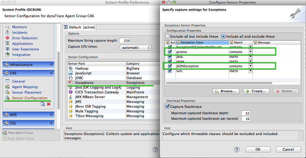Click the Tibco Messaging icon
The height and width of the screenshot is (158, 306).
pyautogui.click(x=71, y=116)
